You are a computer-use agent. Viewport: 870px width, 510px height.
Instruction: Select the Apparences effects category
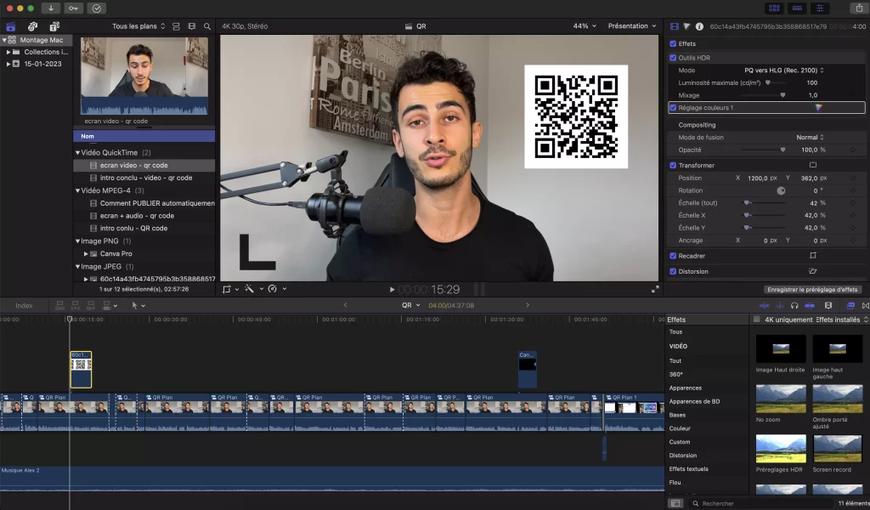[x=686, y=388]
